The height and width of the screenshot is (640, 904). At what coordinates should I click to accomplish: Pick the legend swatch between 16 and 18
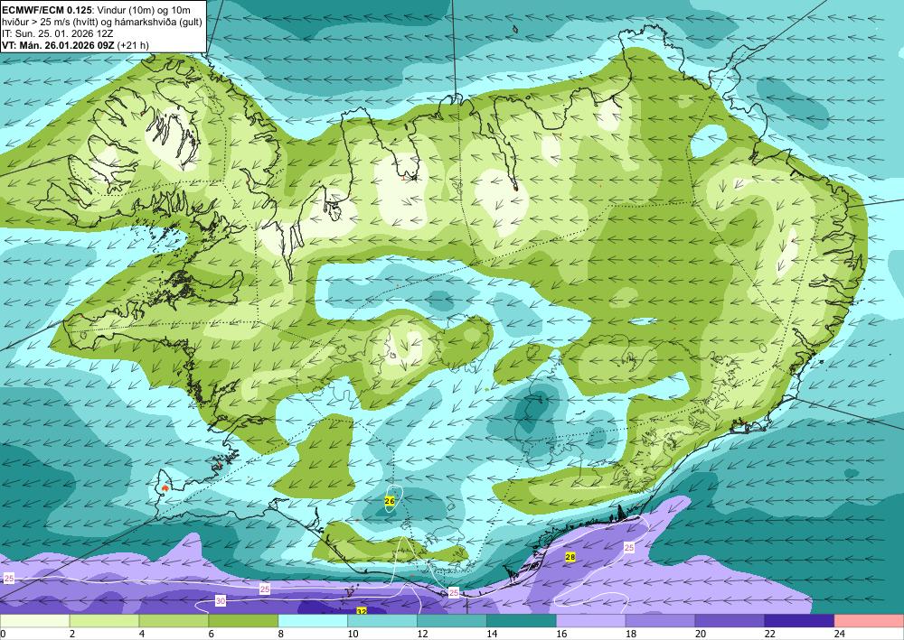591,620
